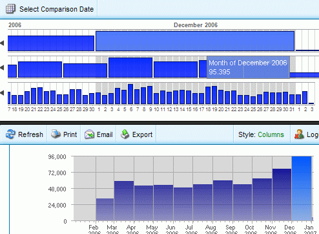Export the report via the Export label
The width and height of the screenshot is (319, 234).
point(142,134)
